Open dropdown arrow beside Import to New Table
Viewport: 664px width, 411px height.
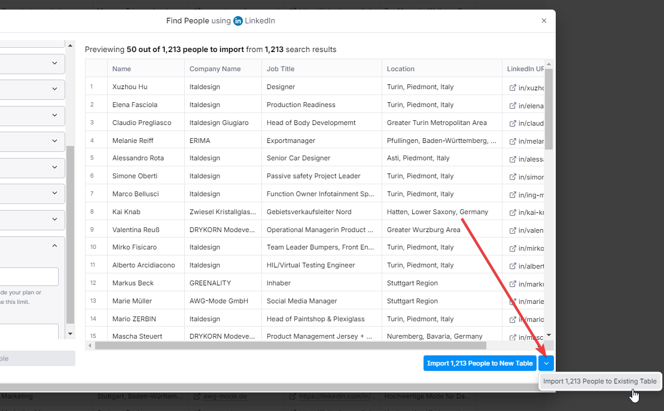point(546,363)
